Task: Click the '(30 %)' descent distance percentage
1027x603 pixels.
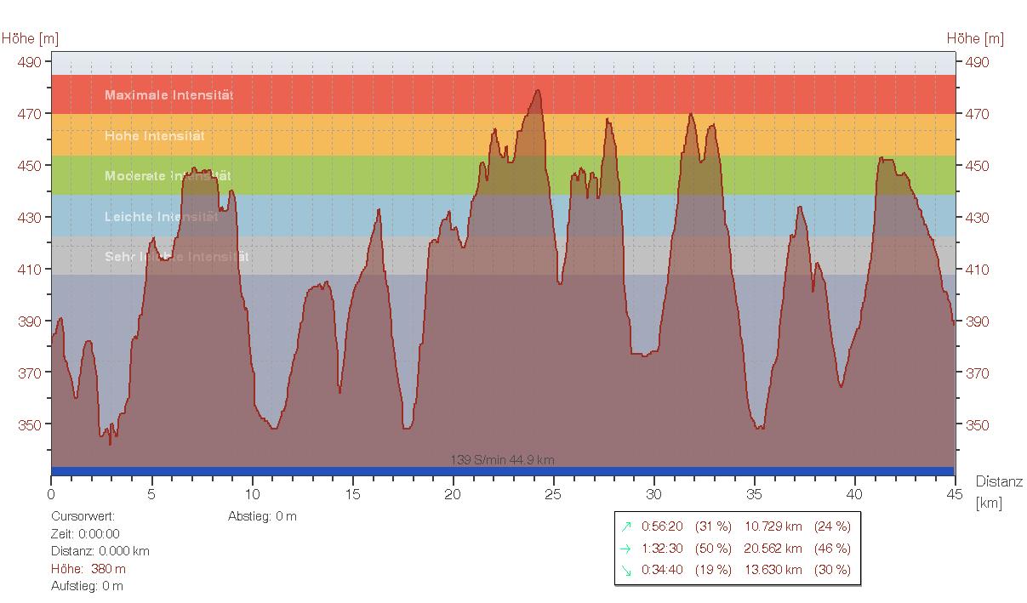Action: pos(832,571)
